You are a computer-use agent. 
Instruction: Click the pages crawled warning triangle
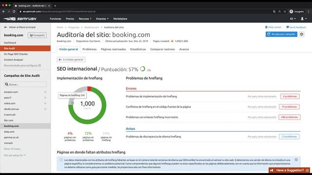[x=172, y=41]
